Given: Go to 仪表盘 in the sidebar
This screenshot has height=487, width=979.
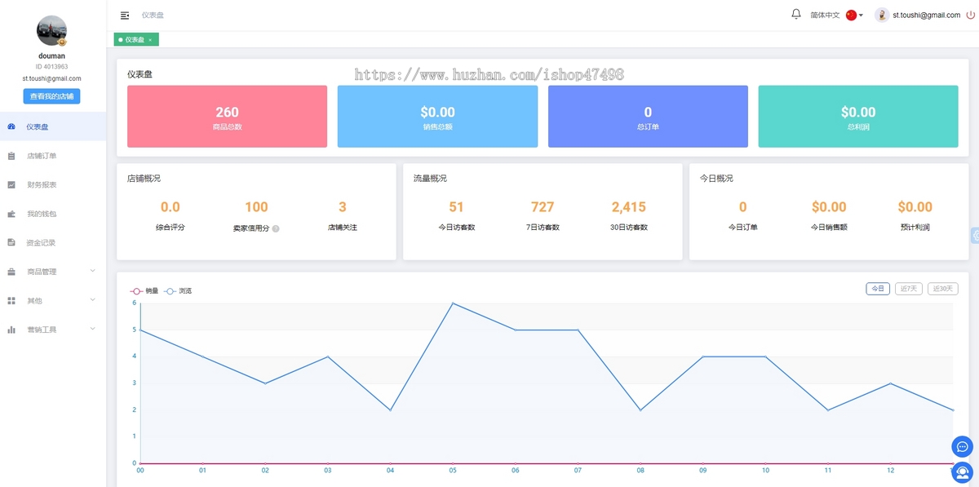Looking at the screenshot, I should click(53, 126).
